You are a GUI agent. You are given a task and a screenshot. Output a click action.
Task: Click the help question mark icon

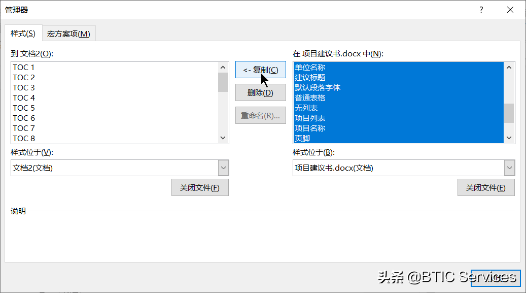(481, 10)
